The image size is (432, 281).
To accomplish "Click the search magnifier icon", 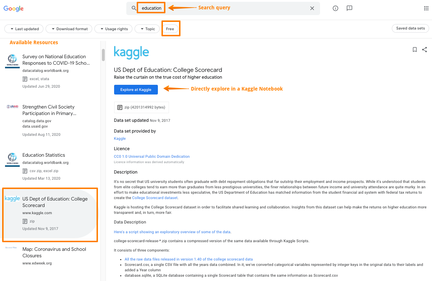I will (134, 8).
